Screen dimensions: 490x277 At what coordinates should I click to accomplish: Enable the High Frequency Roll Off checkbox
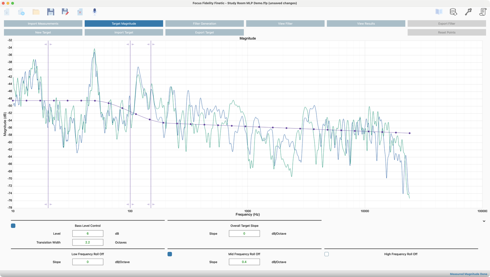(x=326, y=254)
